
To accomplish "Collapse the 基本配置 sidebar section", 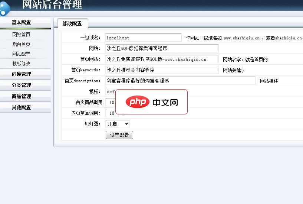I will coord(21,23).
